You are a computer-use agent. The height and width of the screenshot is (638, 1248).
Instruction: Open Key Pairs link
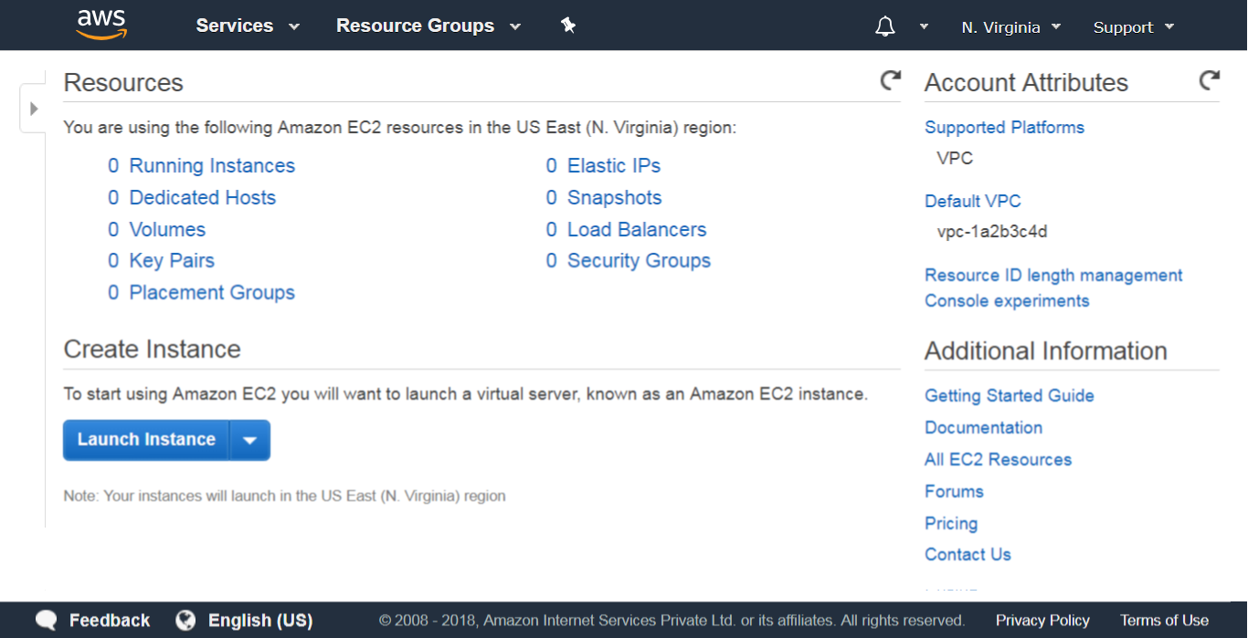pyautogui.click(x=172, y=261)
